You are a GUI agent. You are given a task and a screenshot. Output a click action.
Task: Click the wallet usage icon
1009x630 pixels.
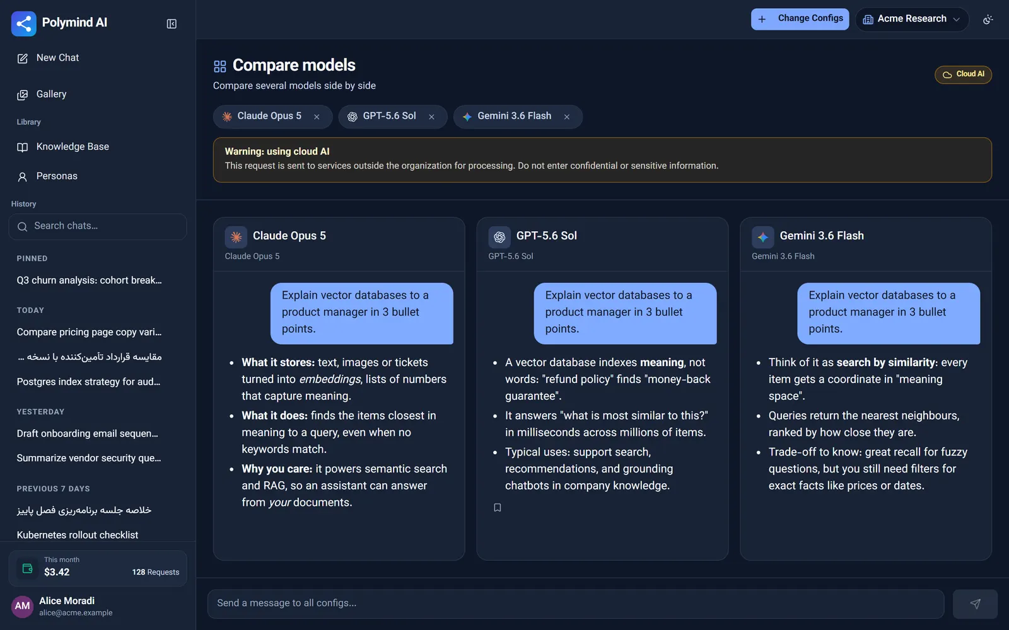click(x=28, y=568)
